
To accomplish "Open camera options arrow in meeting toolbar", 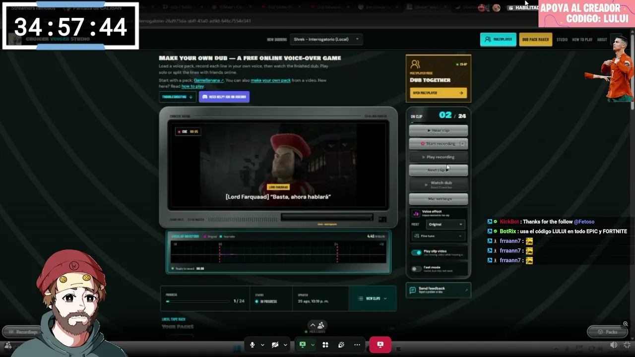I will point(285,345).
